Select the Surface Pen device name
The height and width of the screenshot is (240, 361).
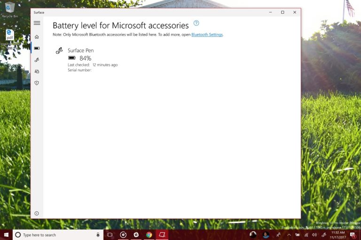pyautogui.click(x=80, y=50)
